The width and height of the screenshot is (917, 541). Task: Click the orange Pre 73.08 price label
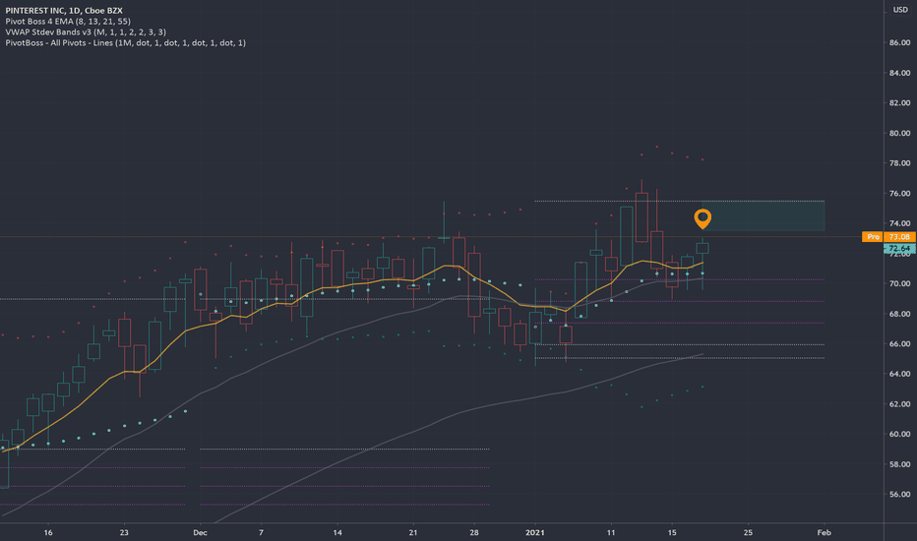click(888, 237)
